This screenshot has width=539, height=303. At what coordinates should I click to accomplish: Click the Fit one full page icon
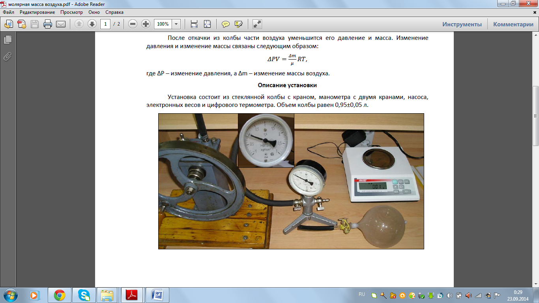click(x=207, y=24)
